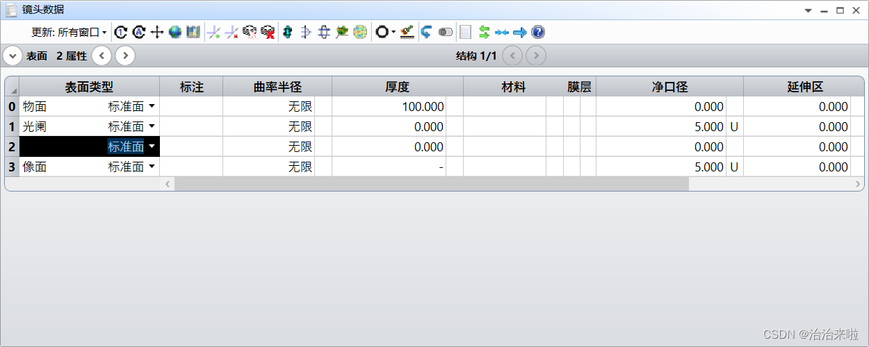Screen dimensions: 869x347
Task: Click the delete fold mirror icon with red x
Action: [232, 32]
